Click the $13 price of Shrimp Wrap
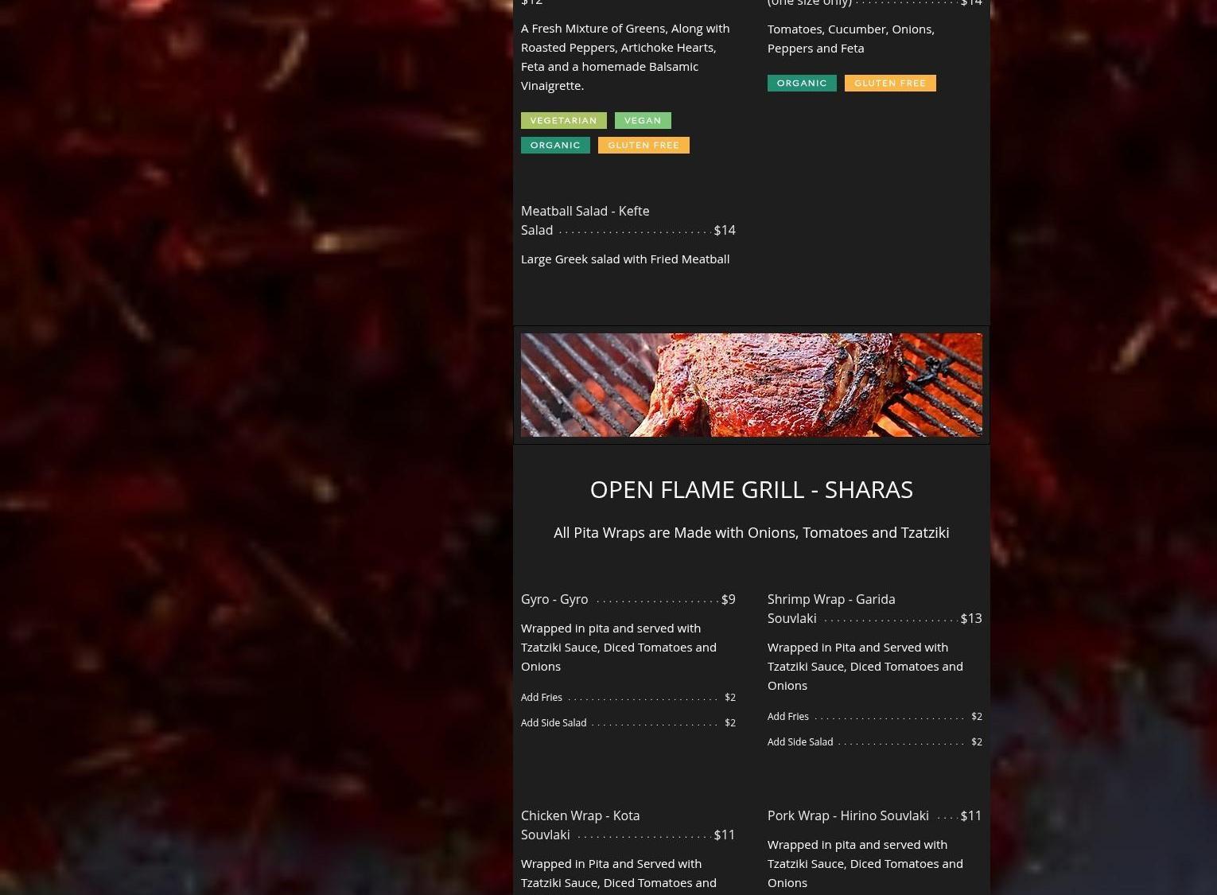 coord(971,619)
